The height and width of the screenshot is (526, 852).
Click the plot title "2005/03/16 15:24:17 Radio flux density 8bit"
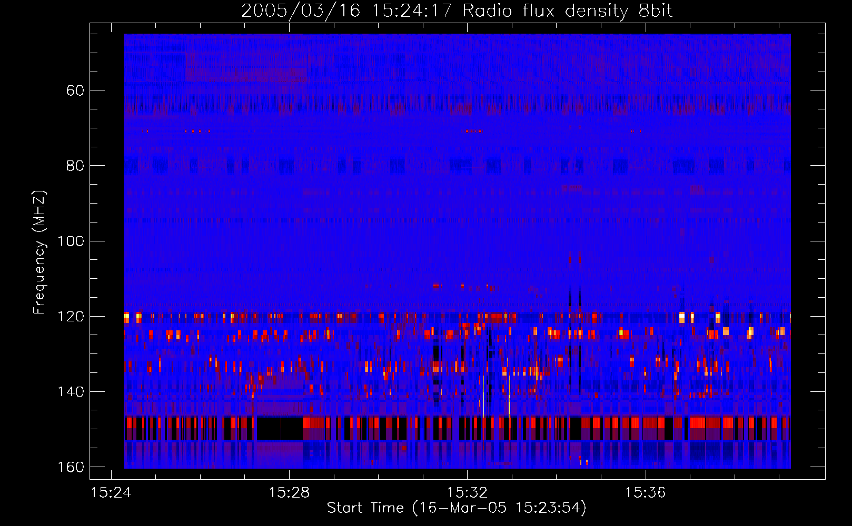point(457,11)
